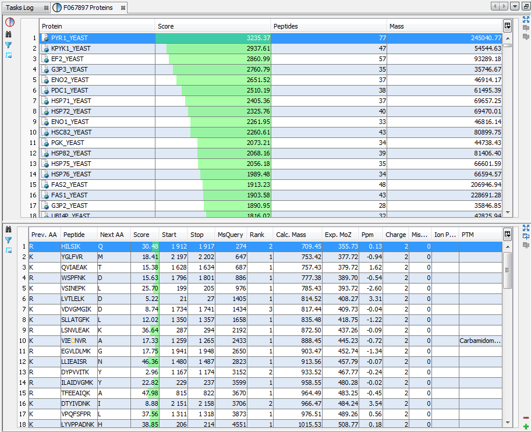Image resolution: width=531 pixels, height=432 pixels.
Task: Switch to the Tasks Log tab
Action: [x=20, y=8]
